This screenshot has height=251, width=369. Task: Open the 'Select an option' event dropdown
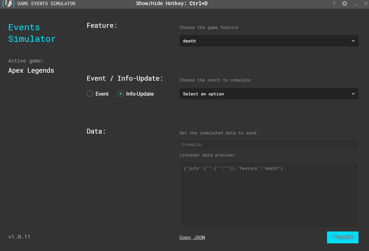click(x=269, y=94)
